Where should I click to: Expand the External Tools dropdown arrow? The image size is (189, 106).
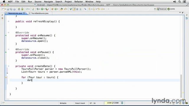[x=48, y=9]
